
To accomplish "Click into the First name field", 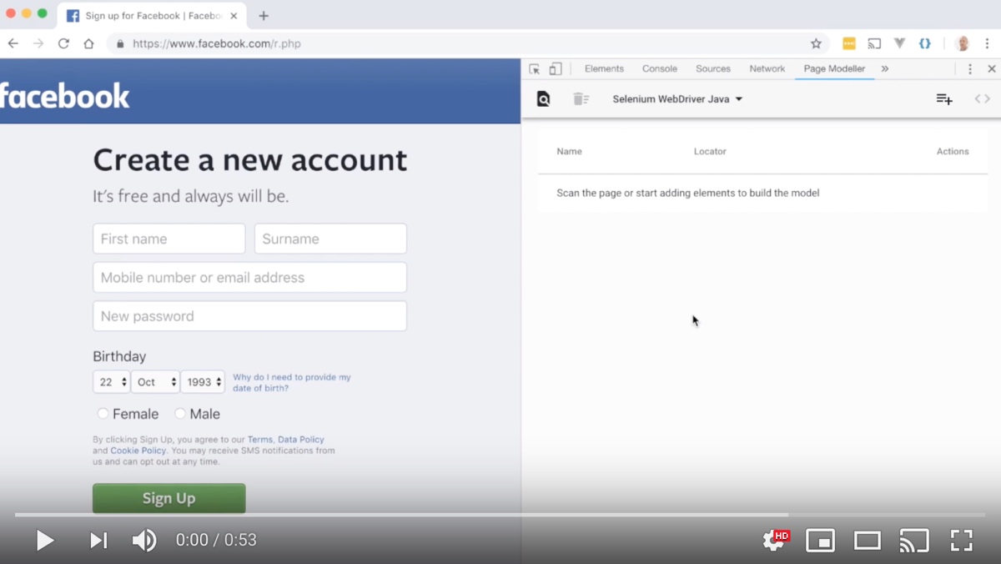I will (x=169, y=239).
